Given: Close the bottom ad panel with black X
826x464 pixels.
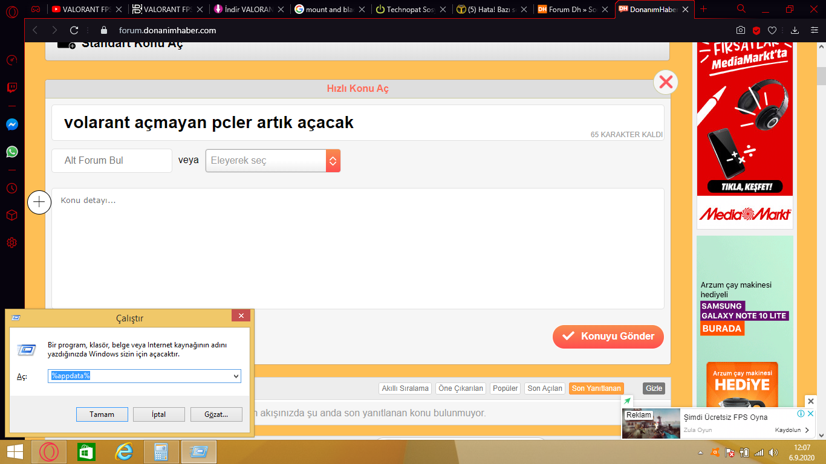Looking at the screenshot, I should pyautogui.click(x=811, y=401).
